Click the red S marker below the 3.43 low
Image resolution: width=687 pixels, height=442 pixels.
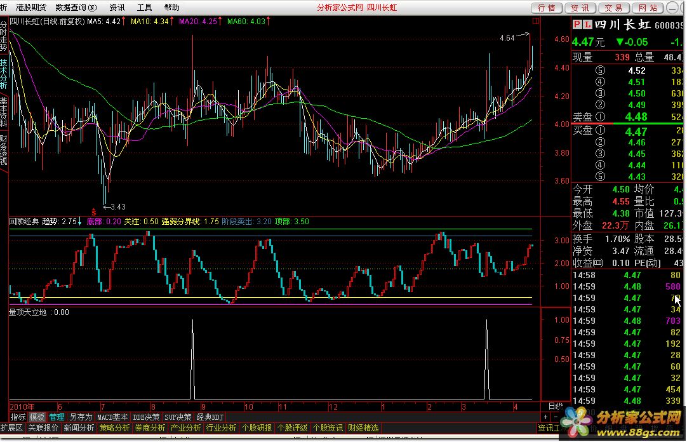point(94,213)
